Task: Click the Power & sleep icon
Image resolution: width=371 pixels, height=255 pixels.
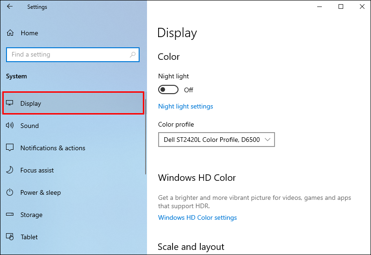Action: point(10,192)
